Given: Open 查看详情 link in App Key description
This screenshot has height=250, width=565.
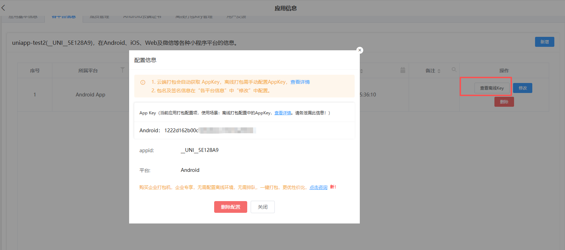Looking at the screenshot, I should coord(283,113).
